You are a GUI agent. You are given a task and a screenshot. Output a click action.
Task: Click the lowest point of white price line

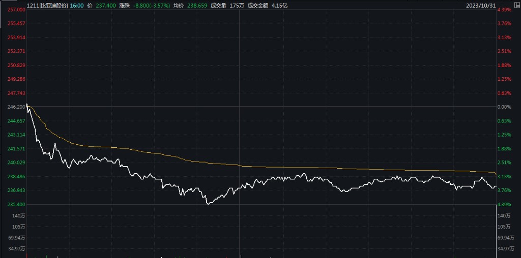click(x=208, y=204)
